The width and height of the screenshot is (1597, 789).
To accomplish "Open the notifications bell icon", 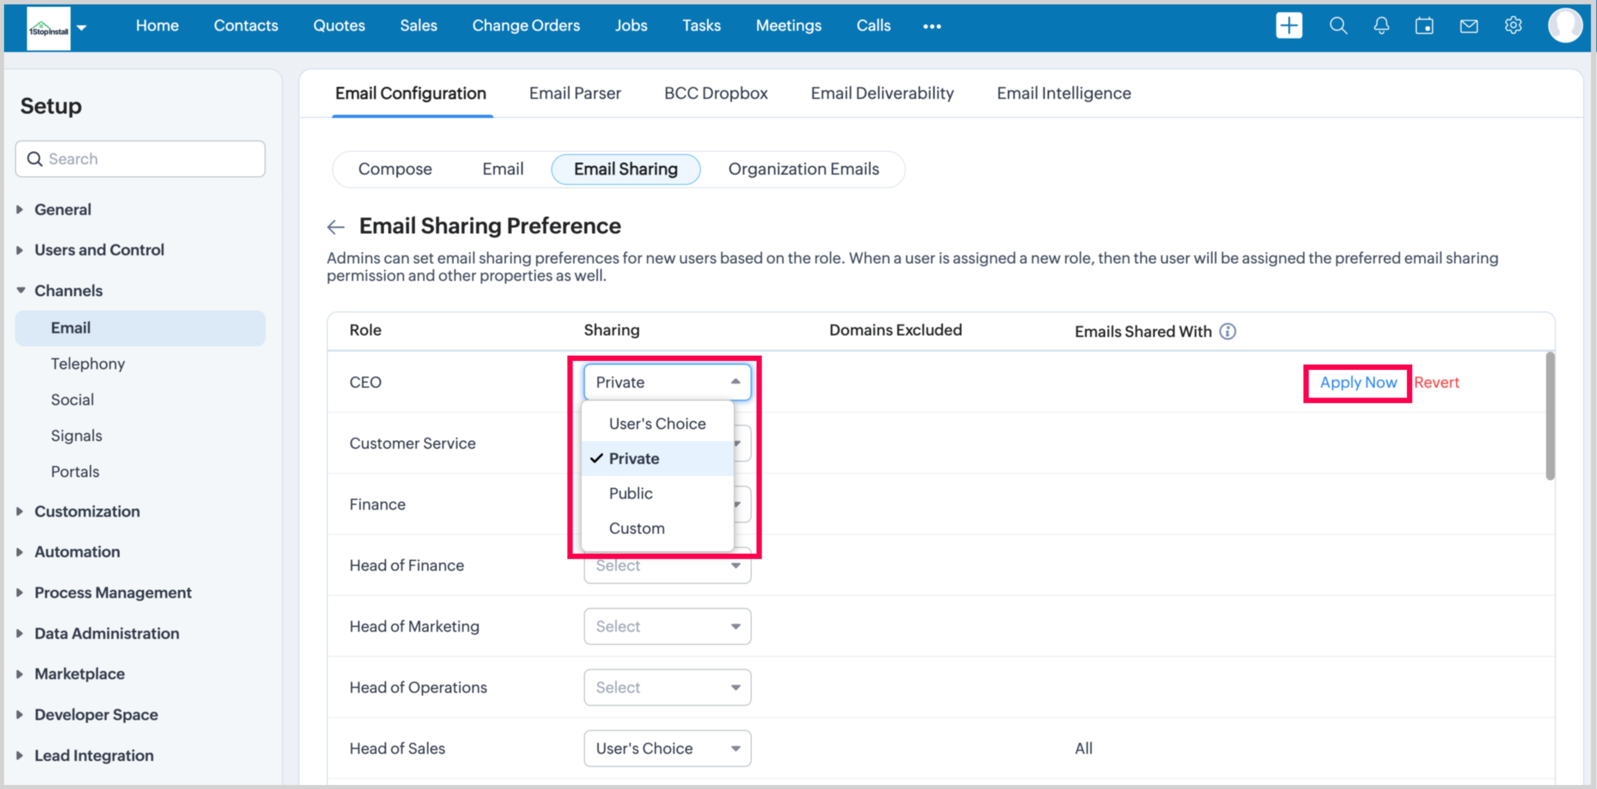I will point(1381,26).
